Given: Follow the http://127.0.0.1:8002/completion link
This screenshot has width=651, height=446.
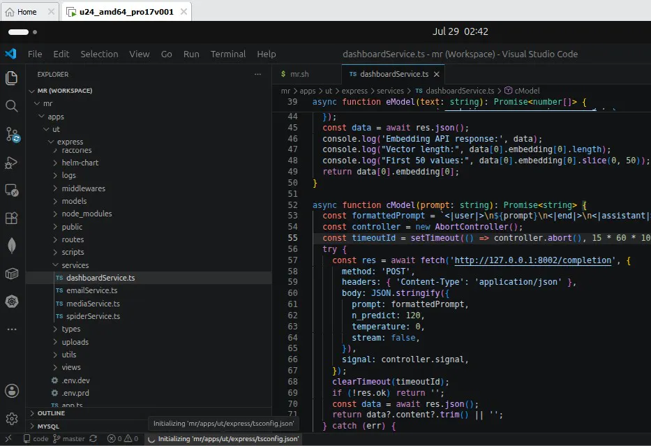Looking at the screenshot, I should (x=533, y=260).
